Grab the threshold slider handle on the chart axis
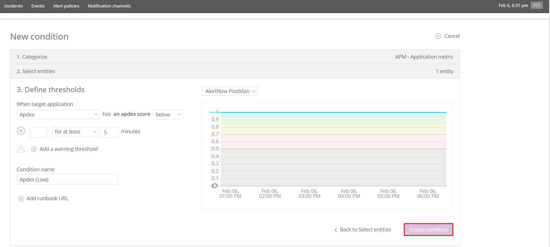Viewport: 550px width, 247px height. 215,186
